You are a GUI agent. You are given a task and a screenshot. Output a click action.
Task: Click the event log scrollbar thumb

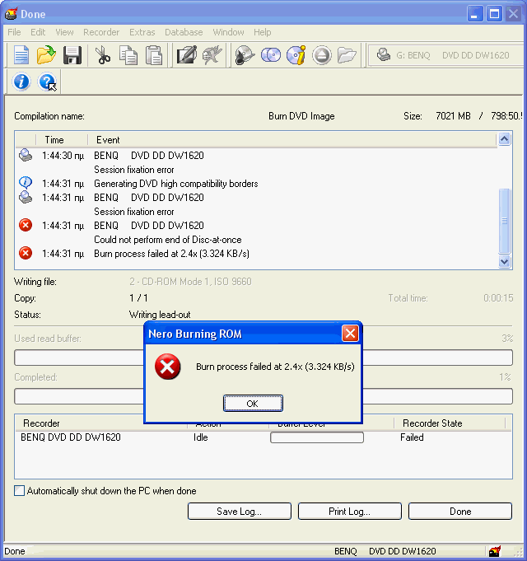click(505, 221)
